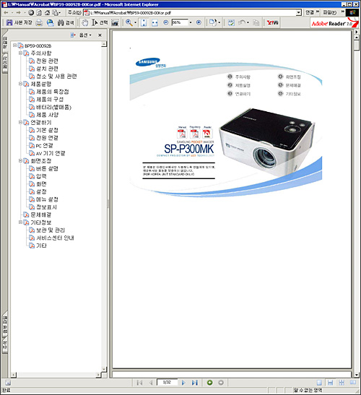Close the bookmarks panel with the X button

(x=100, y=35)
